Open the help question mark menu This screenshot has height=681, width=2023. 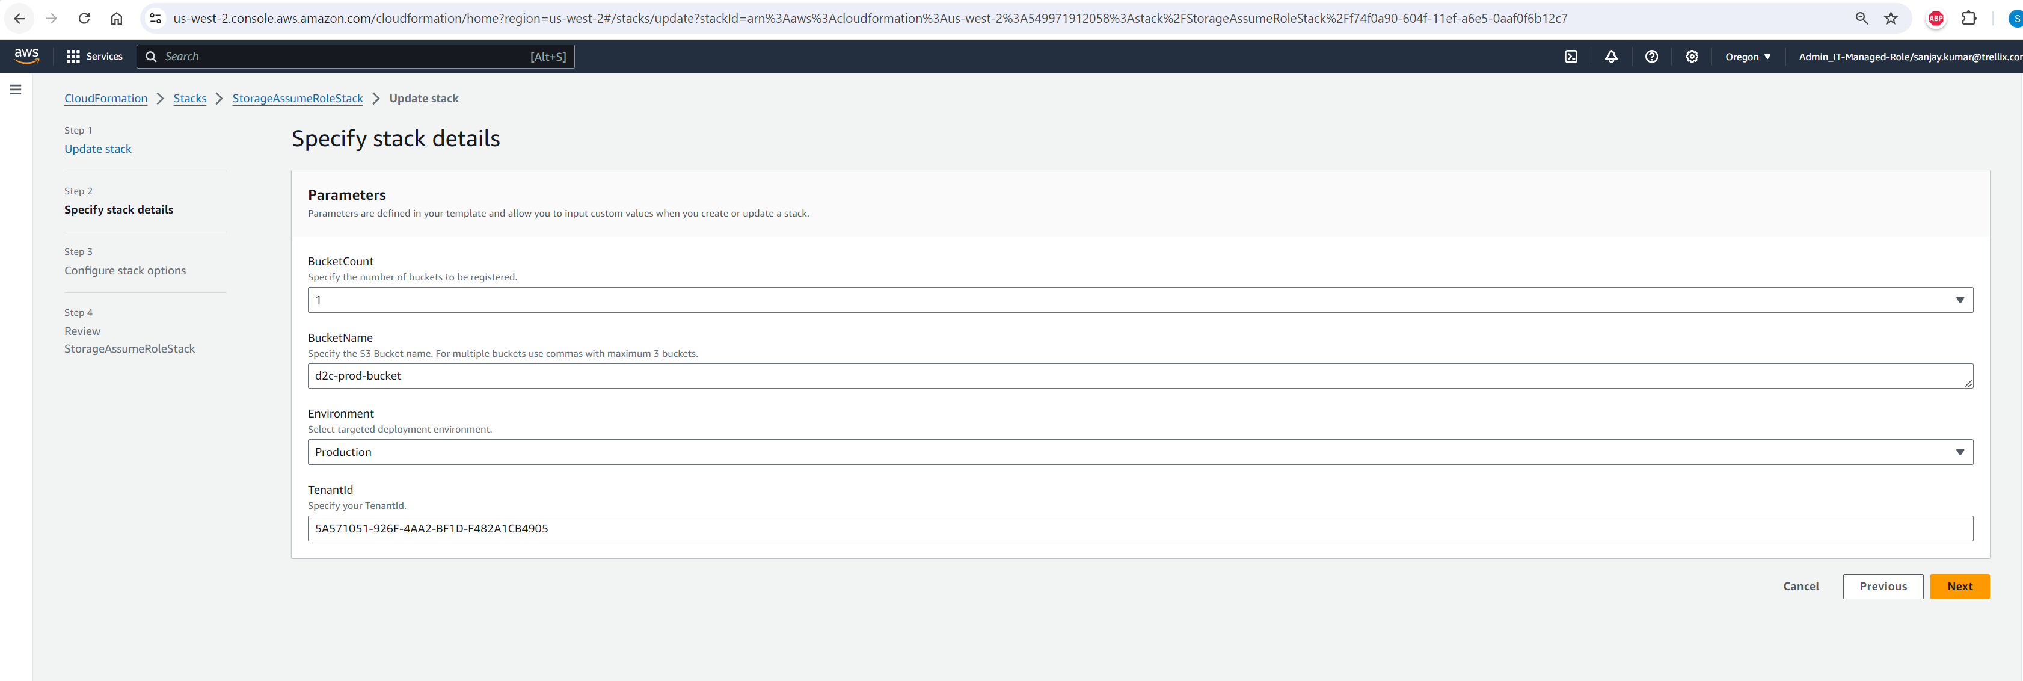(1651, 56)
